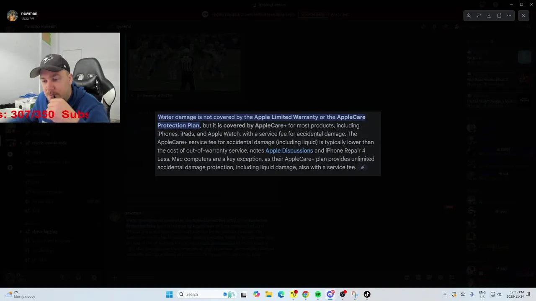536x301 pixels.
Task: Open OBS Studio from the taskbar
Action: [x=343, y=294]
